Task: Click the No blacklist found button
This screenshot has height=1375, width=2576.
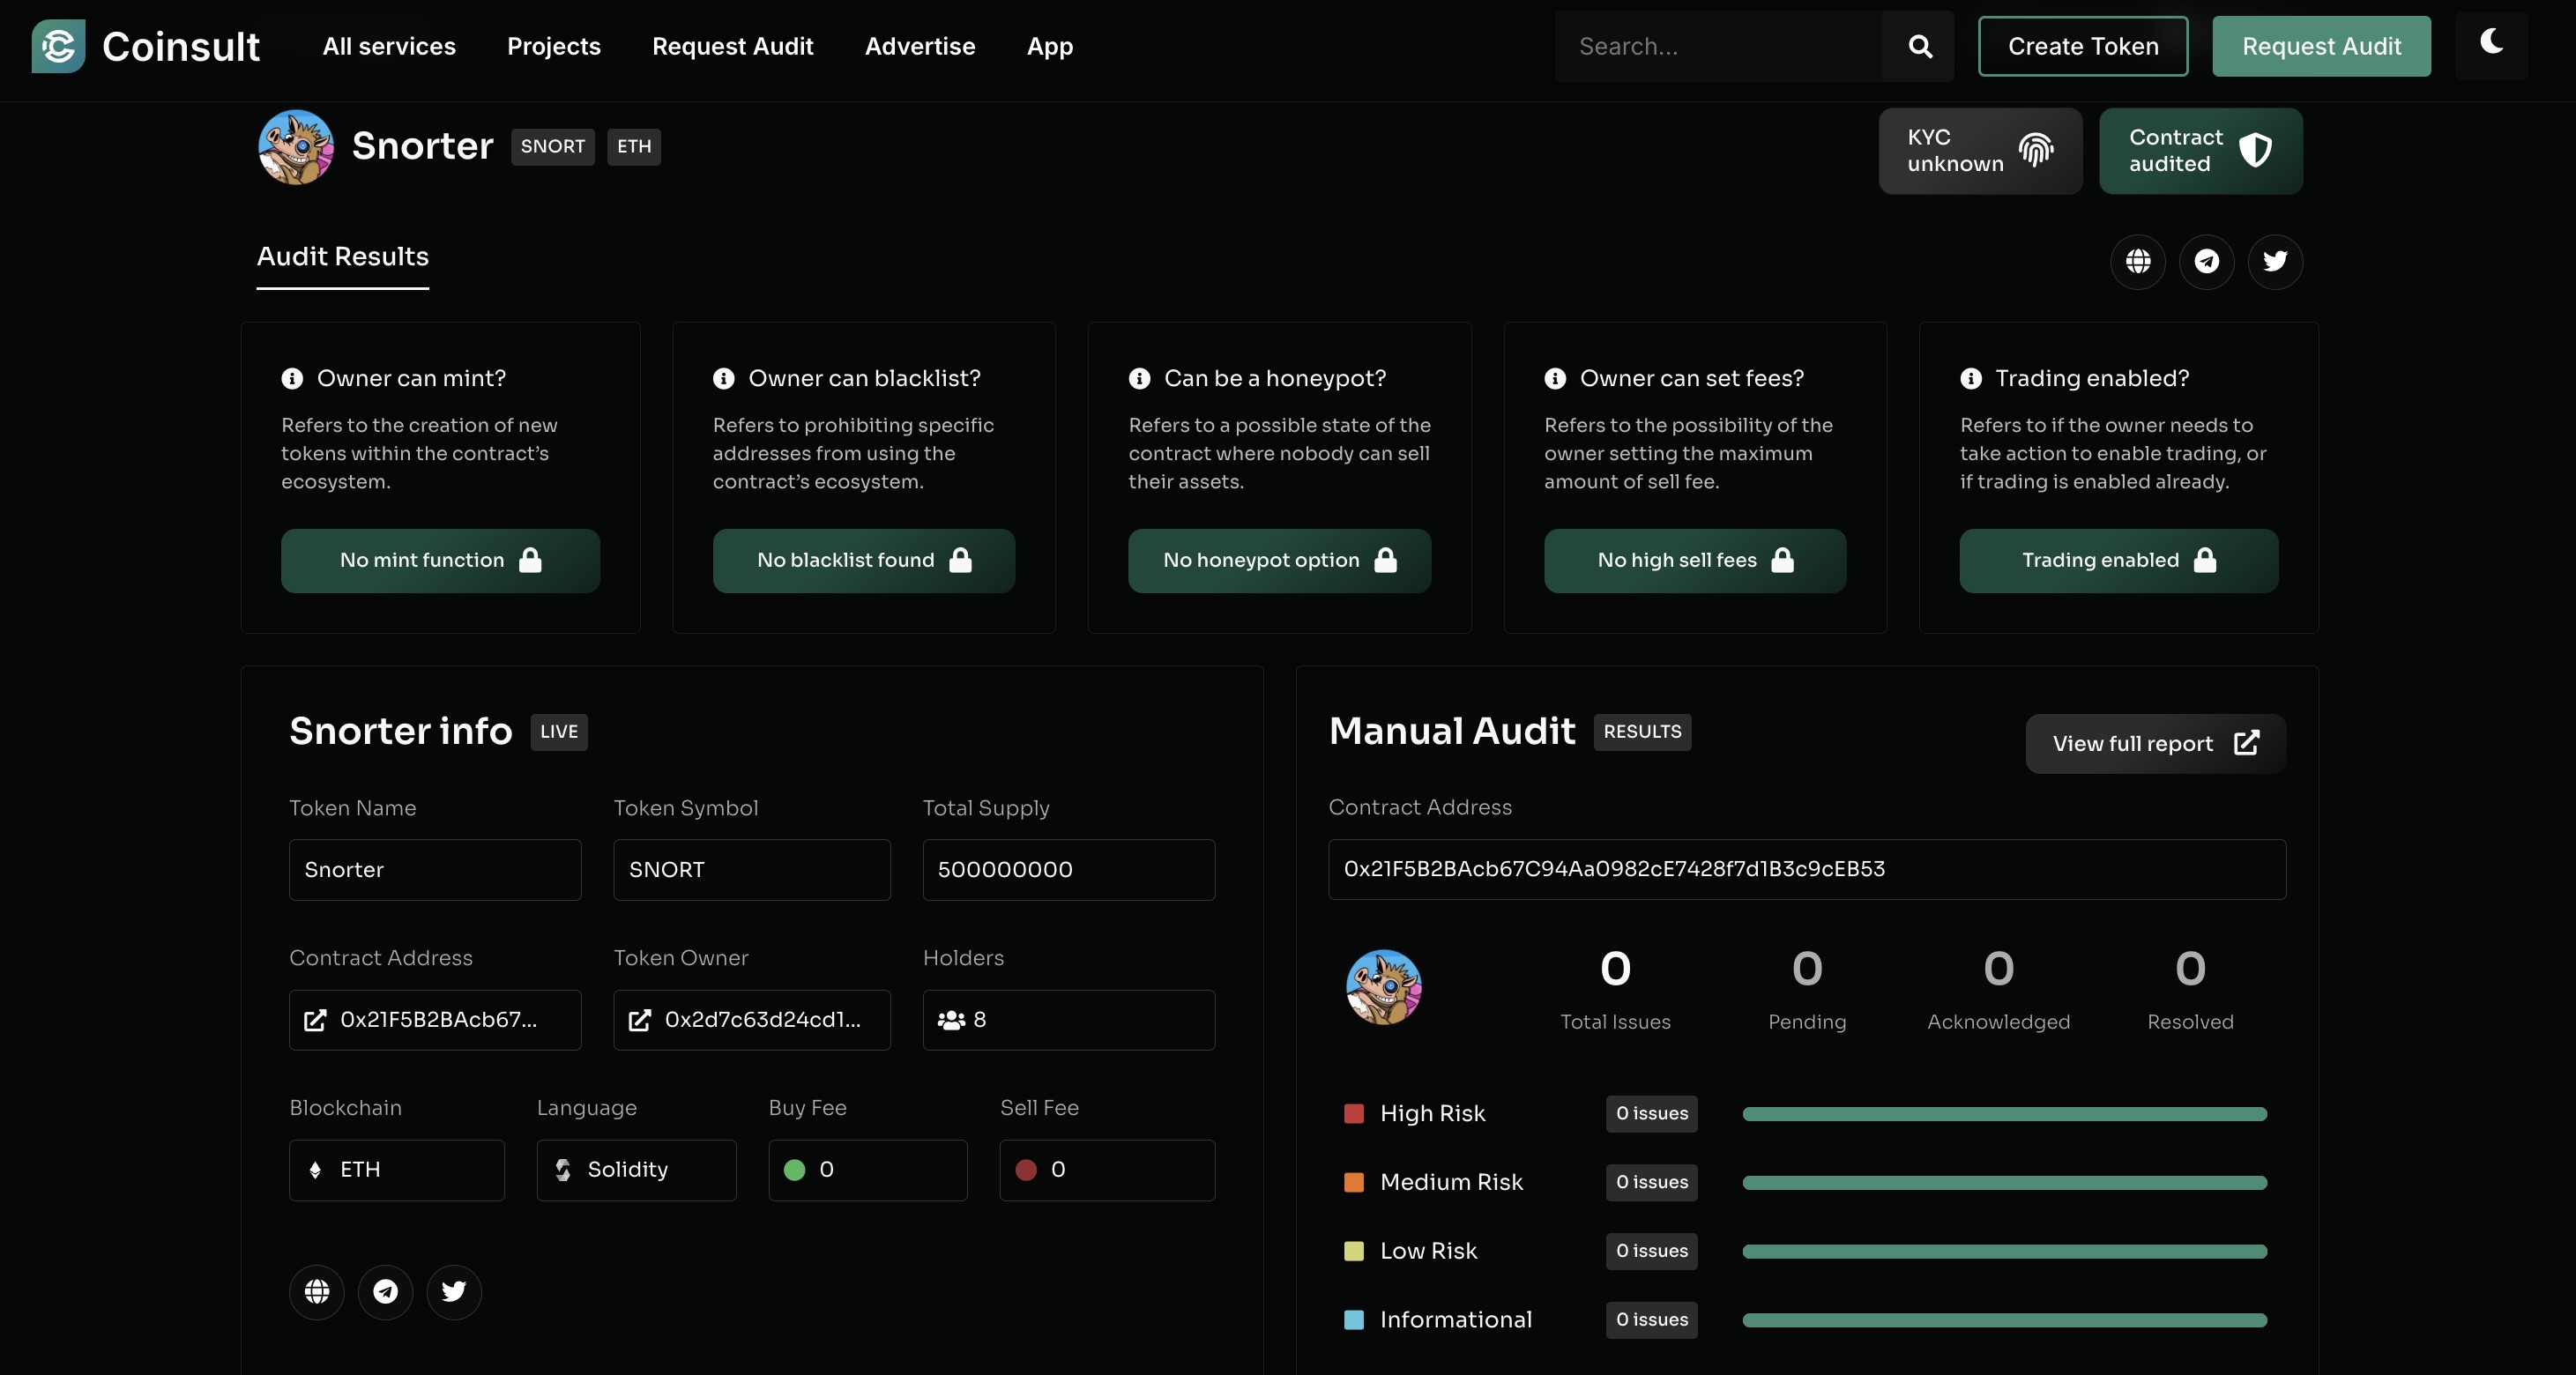Action: pyautogui.click(x=864, y=561)
